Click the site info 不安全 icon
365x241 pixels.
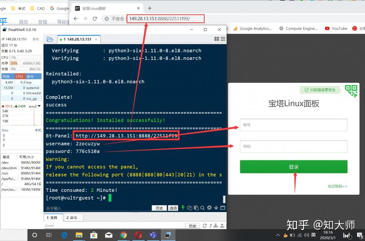pos(107,19)
